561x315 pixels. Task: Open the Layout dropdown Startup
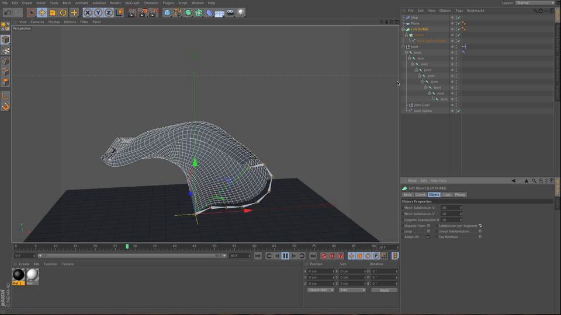point(535,3)
